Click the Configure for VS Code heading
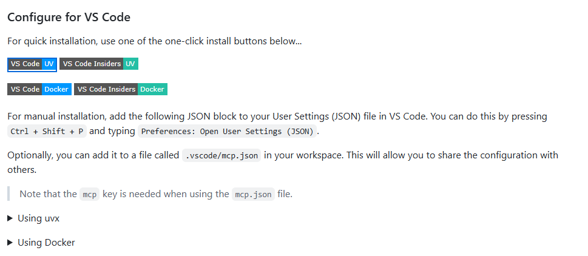588x256 pixels. click(69, 17)
